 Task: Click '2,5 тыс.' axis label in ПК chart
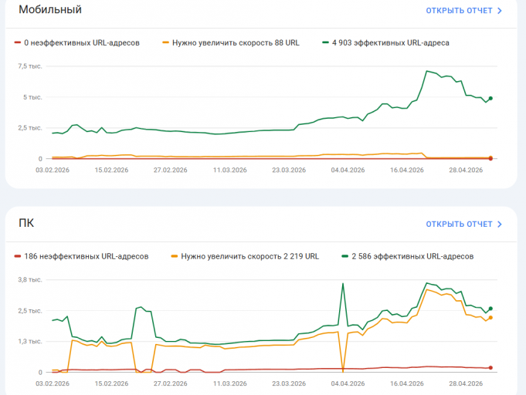click(x=30, y=311)
